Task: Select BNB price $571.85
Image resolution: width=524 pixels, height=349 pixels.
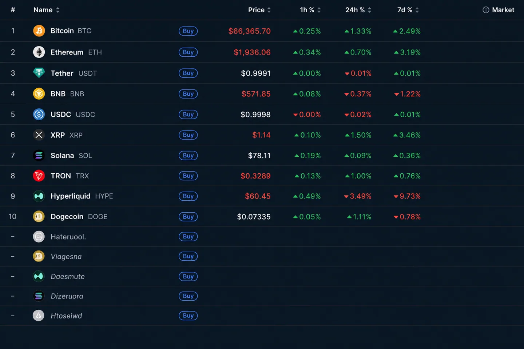Action: [256, 94]
